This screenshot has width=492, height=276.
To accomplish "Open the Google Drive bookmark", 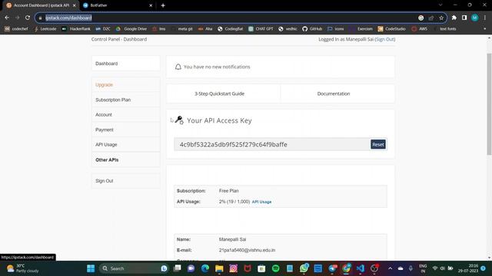I will point(131,29).
